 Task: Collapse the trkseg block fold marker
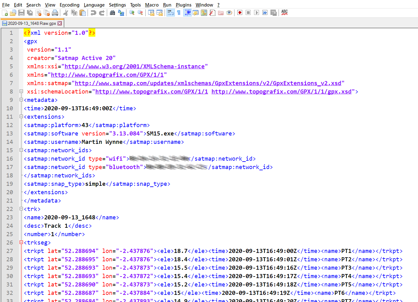21,242
